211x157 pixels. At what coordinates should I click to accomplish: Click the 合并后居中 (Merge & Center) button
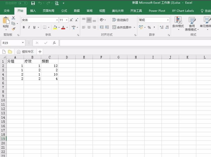coord(122,27)
